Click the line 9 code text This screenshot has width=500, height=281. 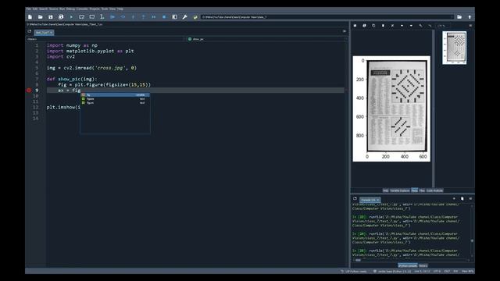tap(70, 91)
